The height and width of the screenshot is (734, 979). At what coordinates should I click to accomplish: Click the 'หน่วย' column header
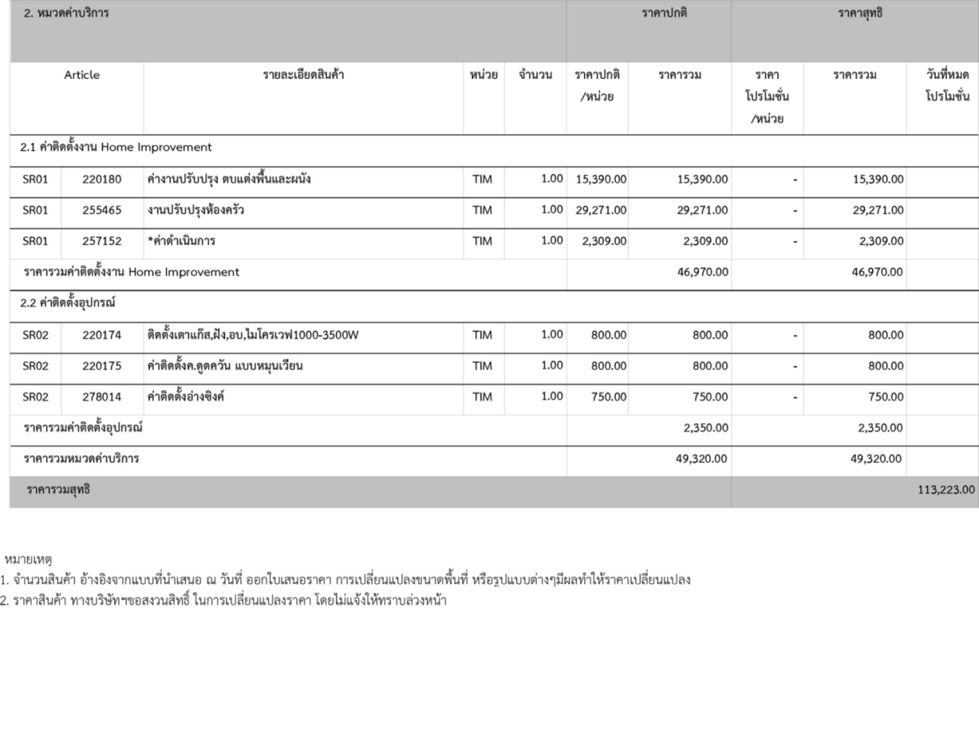[x=484, y=75]
